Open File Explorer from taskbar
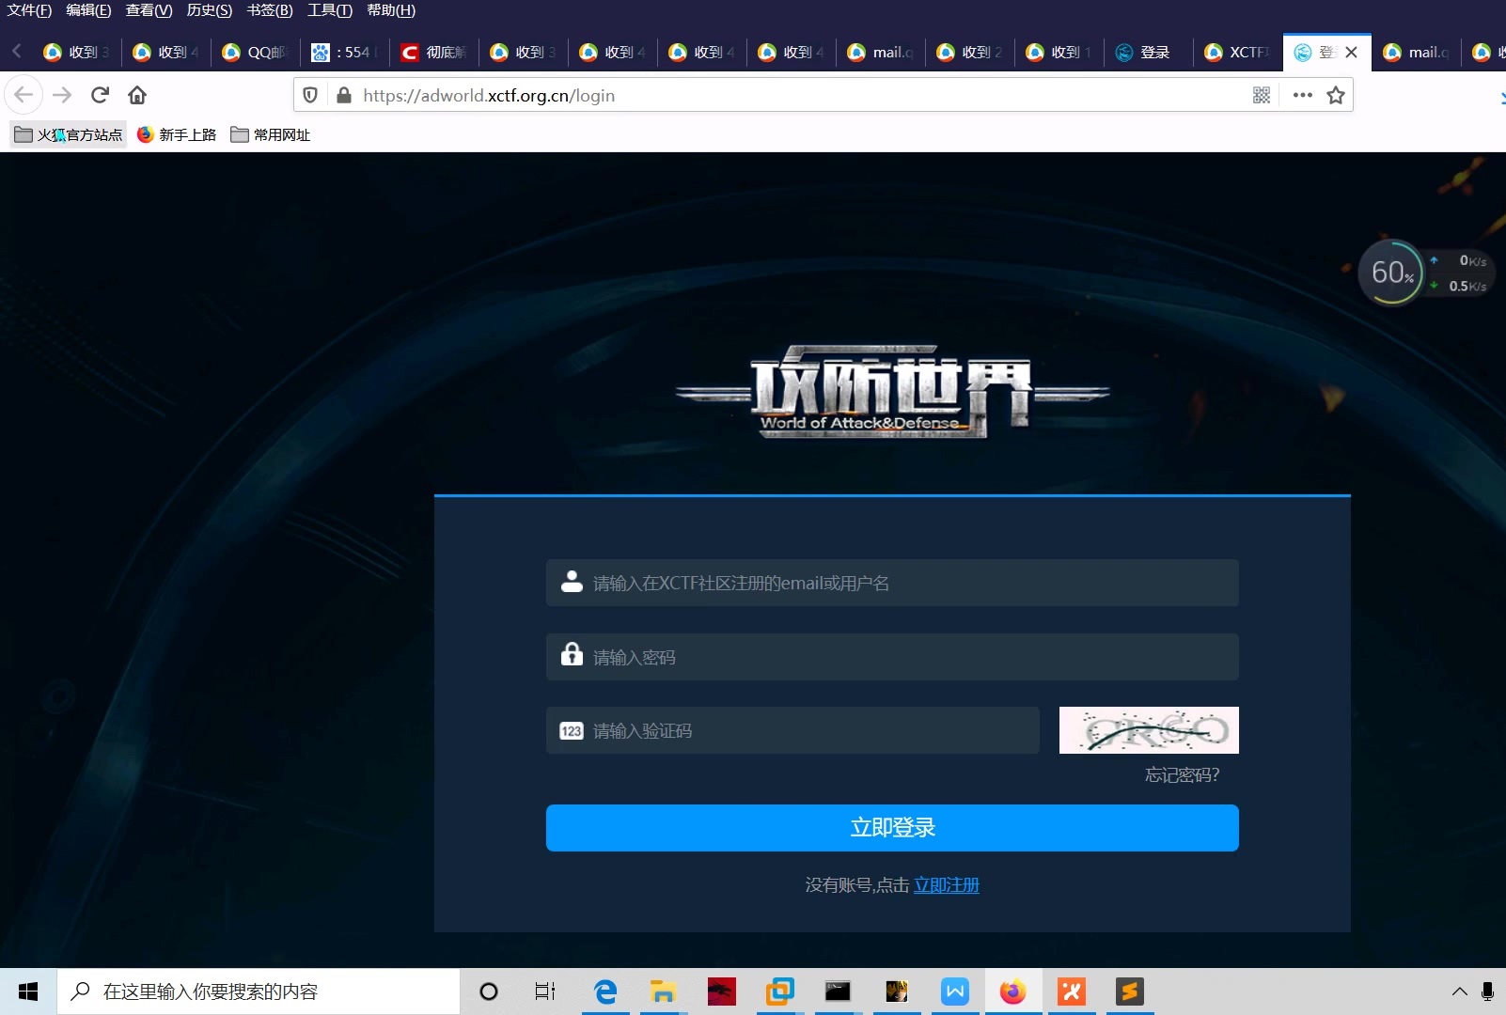 point(663,992)
